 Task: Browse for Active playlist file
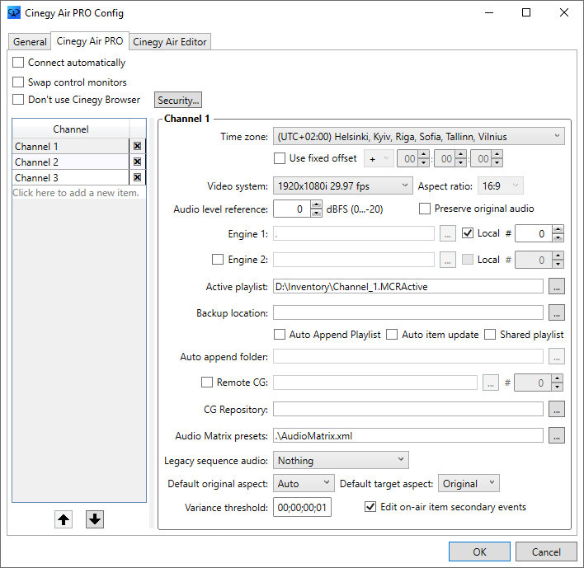click(x=557, y=286)
